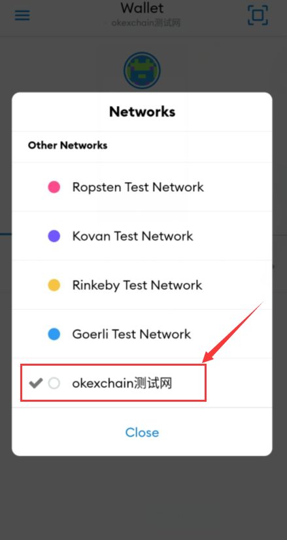Click the pink Ropsten color dot
This screenshot has height=540, width=287.
click(54, 187)
